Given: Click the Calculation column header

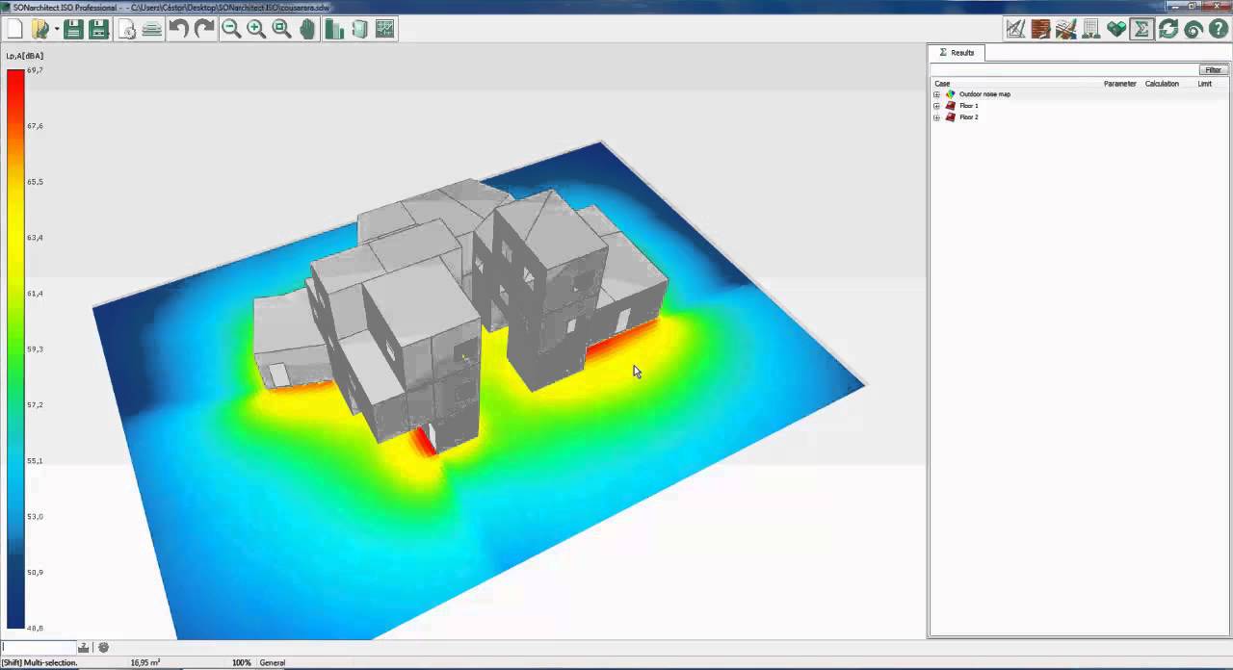Looking at the screenshot, I should pyautogui.click(x=1162, y=84).
